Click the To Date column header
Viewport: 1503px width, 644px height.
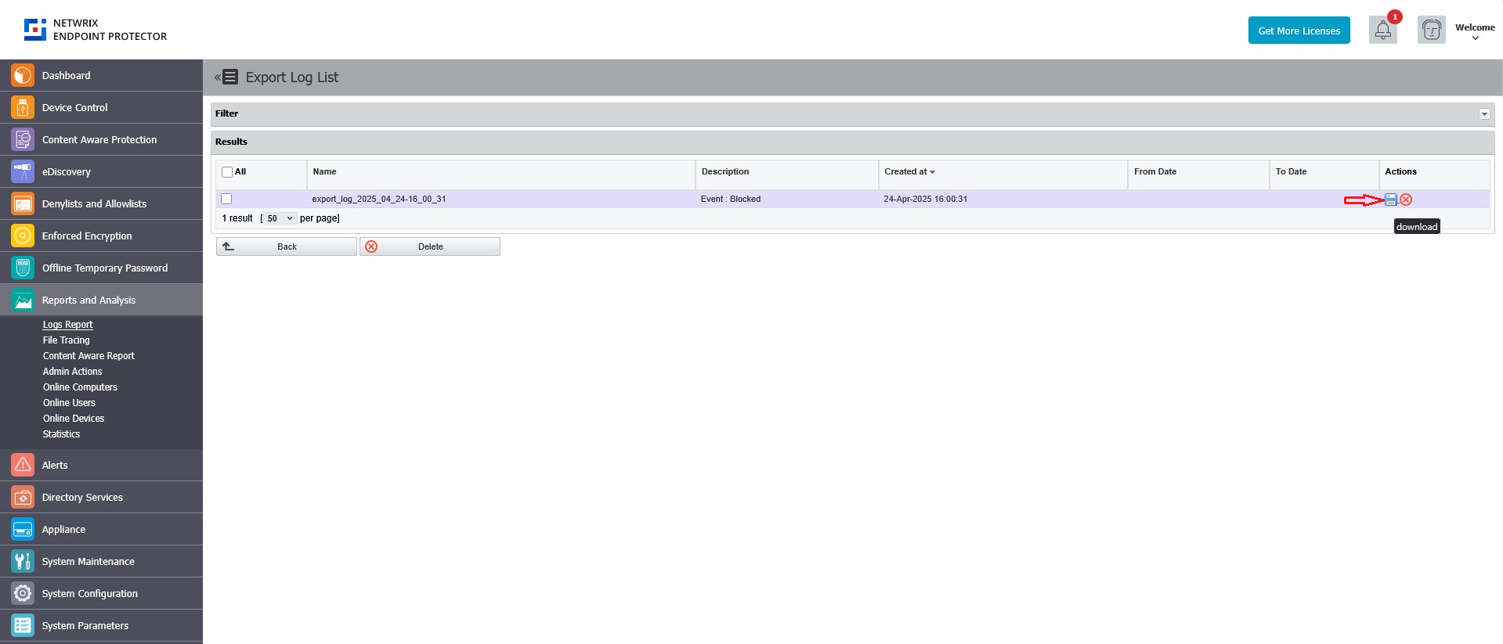pos(1291,171)
